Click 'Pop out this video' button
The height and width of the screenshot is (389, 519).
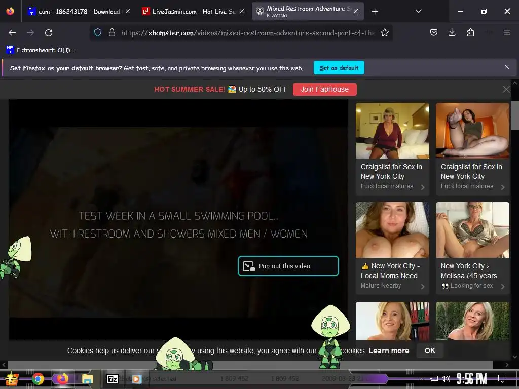click(288, 266)
